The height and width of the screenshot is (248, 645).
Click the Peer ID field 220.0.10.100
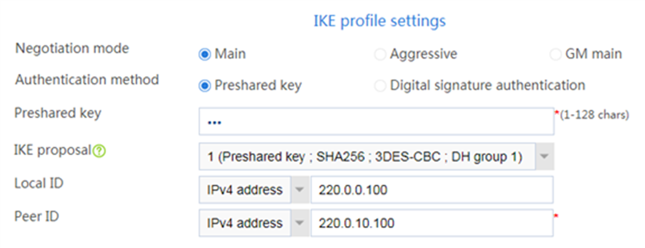(x=432, y=223)
